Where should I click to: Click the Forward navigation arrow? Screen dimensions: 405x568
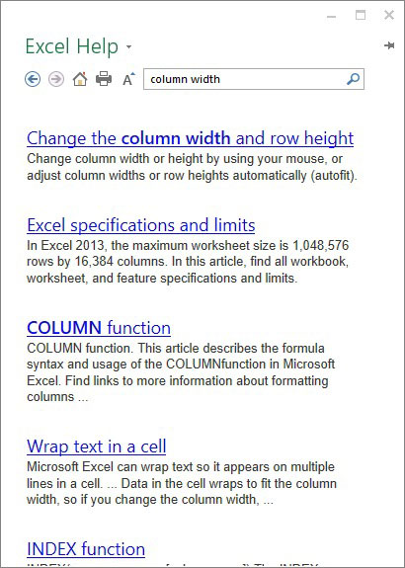tap(56, 79)
